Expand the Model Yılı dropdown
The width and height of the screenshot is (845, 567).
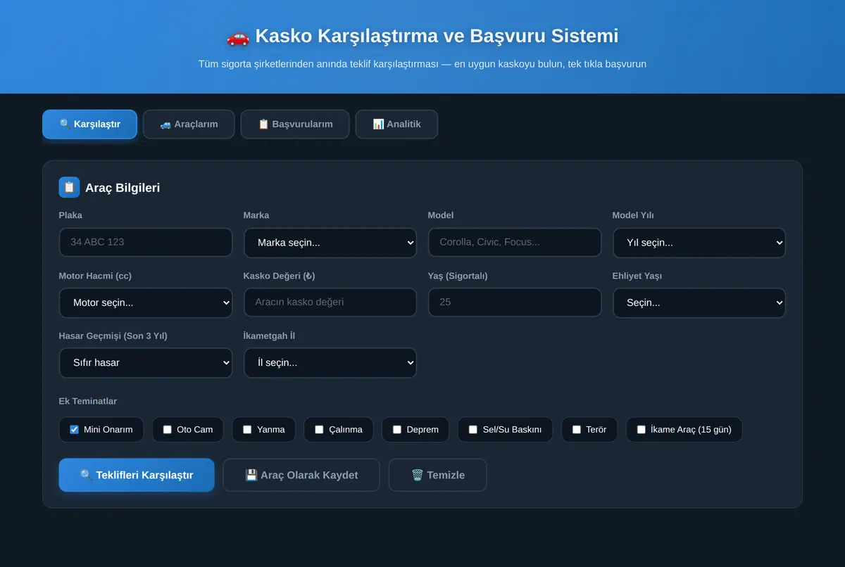pos(699,243)
